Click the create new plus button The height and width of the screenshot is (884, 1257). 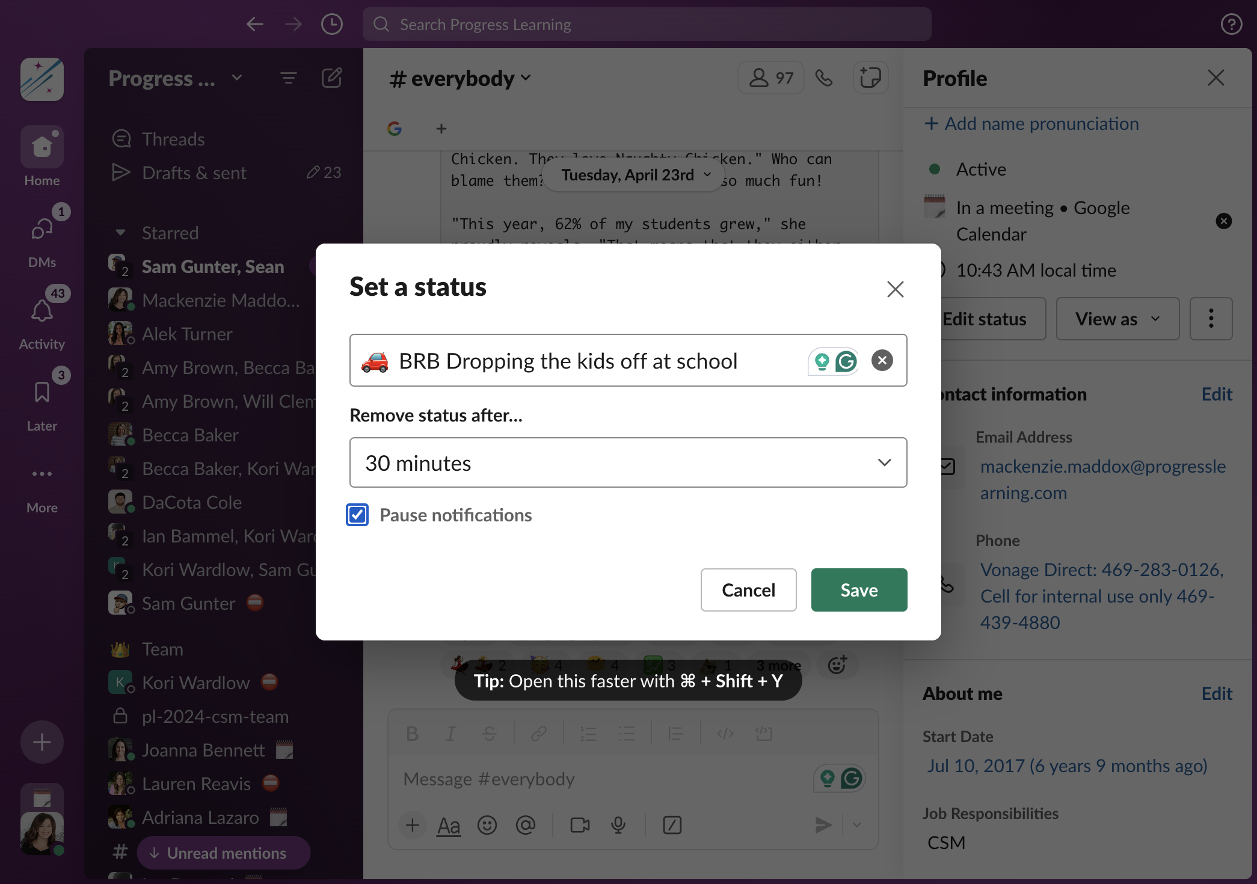[42, 742]
